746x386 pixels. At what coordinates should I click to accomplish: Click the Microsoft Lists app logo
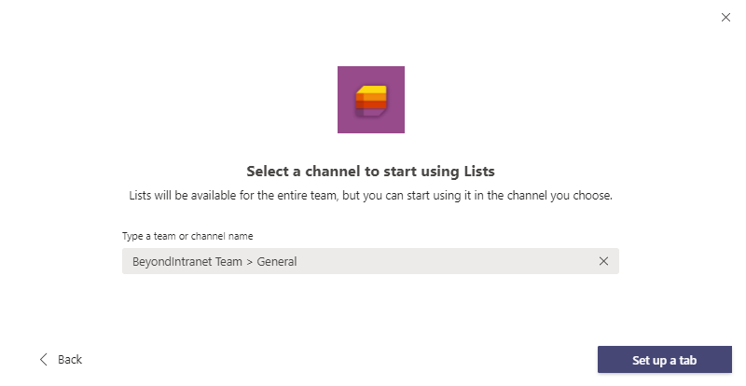(370, 100)
